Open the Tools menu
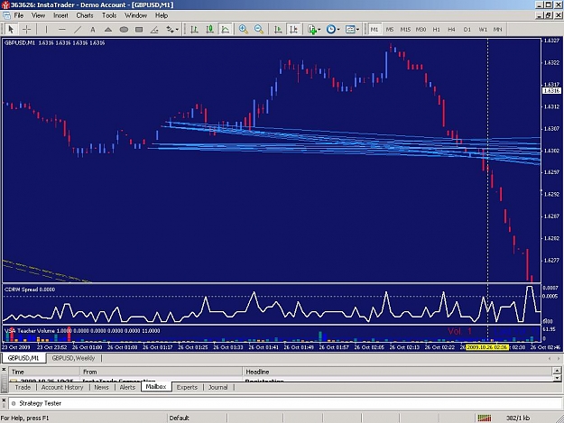The width and height of the screenshot is (564, 423). click(x=109, y=15)
